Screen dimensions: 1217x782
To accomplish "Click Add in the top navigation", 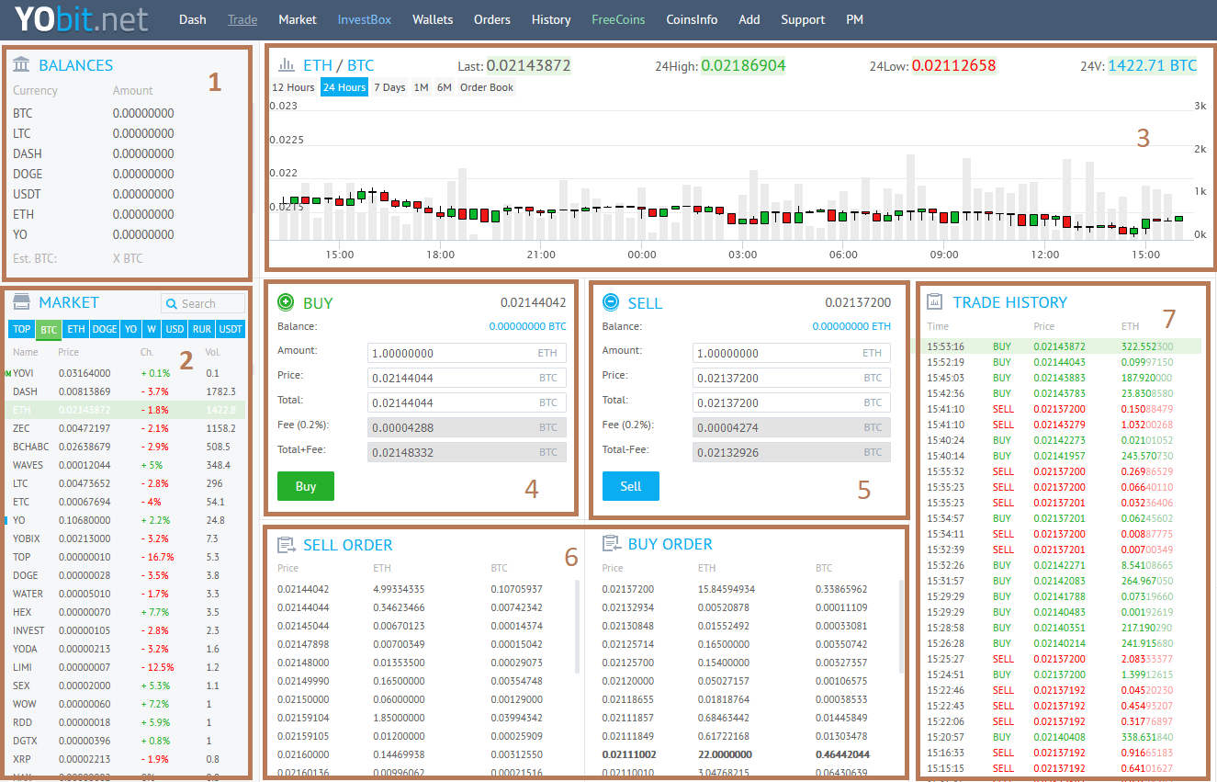I will click(x=749, y=19).
